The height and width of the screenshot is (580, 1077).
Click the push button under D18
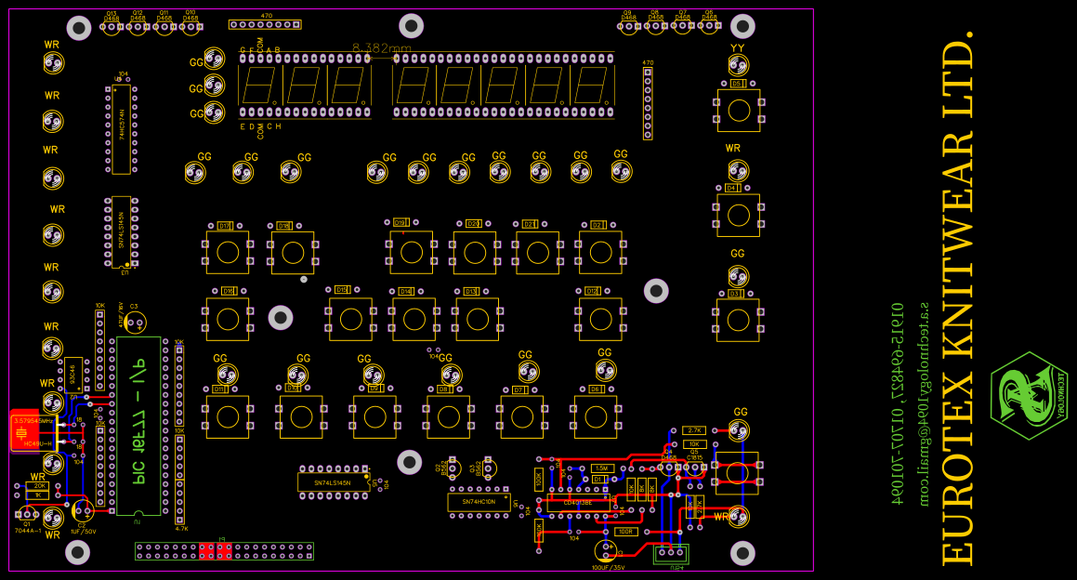293,253
